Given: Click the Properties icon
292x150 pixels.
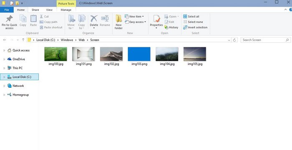Looking at the screenshot, I should point(156,19).
